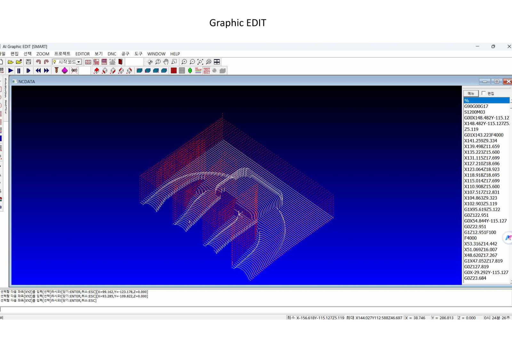The width and height of the screenshot is (512, 362).
Task: Click the red grid shading icon
Action: point(174,70)
